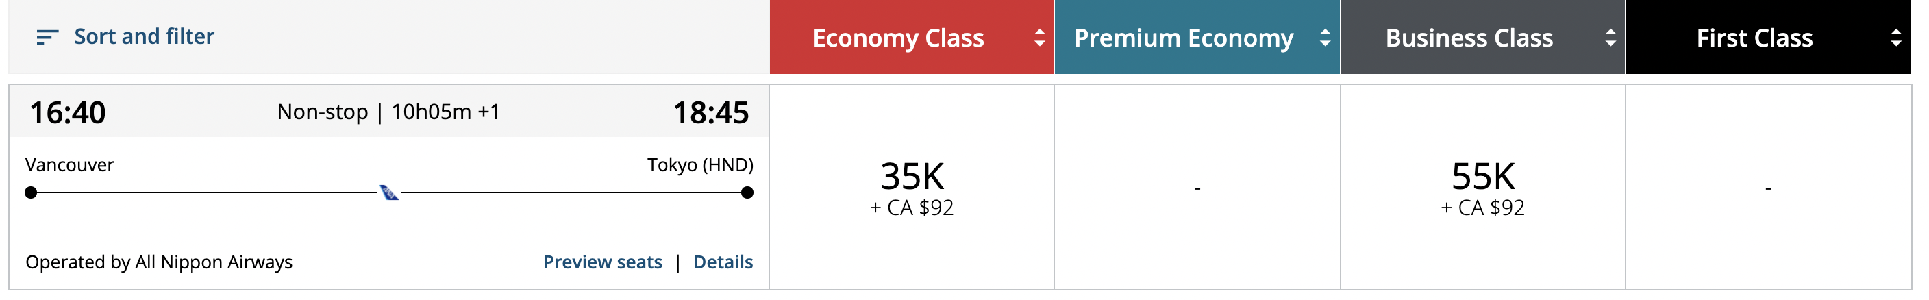The width and height of the screenshot is (1929, 300).
Task: Open Preview seats link
Action: tap(602, 262)
